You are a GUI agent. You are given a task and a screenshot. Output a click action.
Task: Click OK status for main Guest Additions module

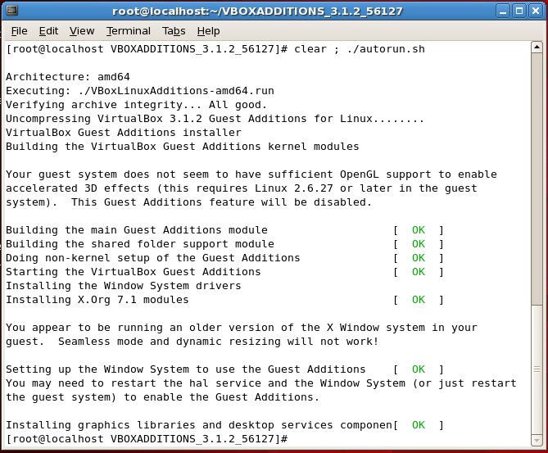pyautogui.click(x=419, y=230)
